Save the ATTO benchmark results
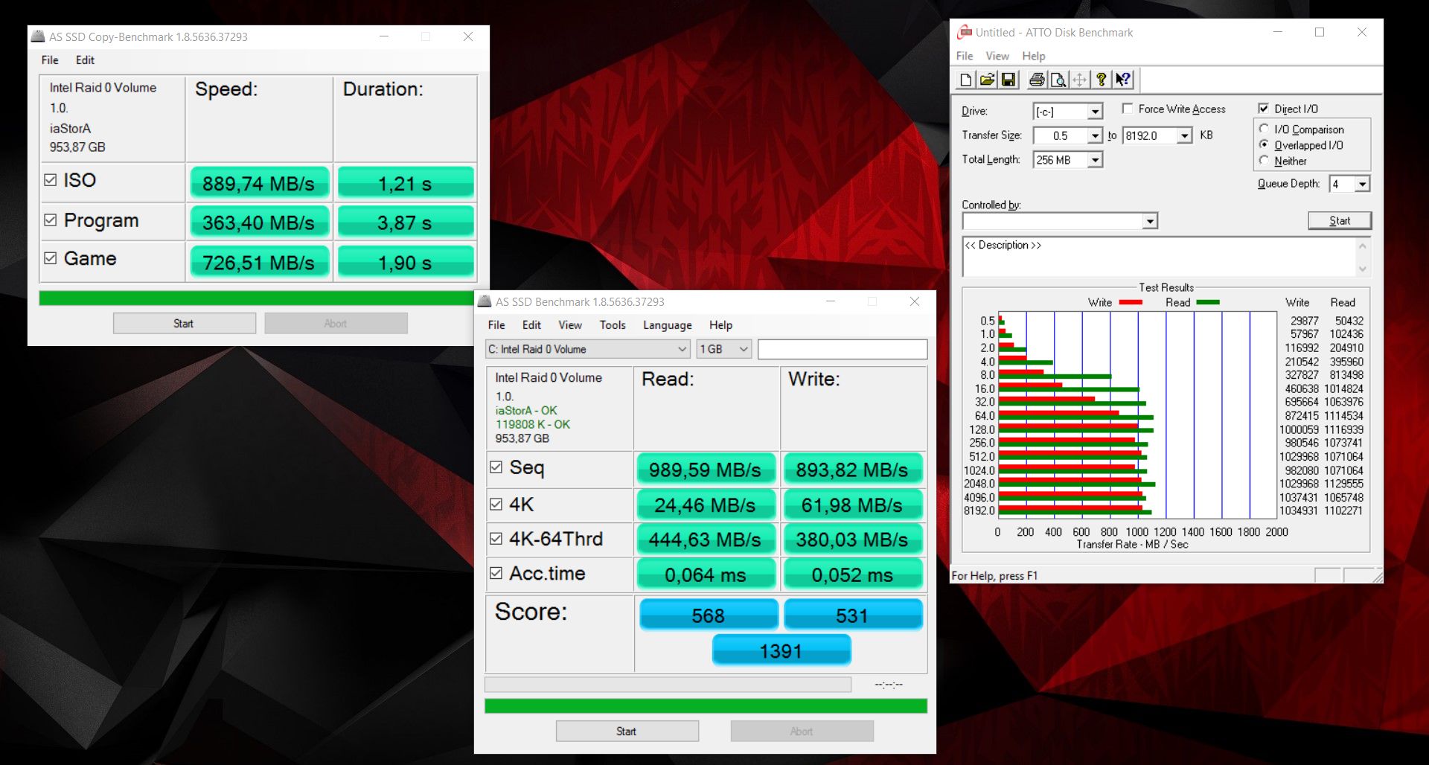This screenshot has width=1429, height=765. (1009, 80)
